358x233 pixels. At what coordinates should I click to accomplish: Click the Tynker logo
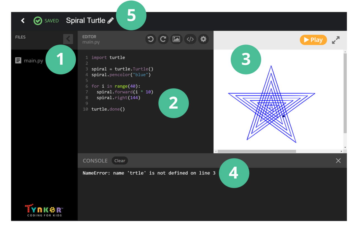click(x=43, y=210)
